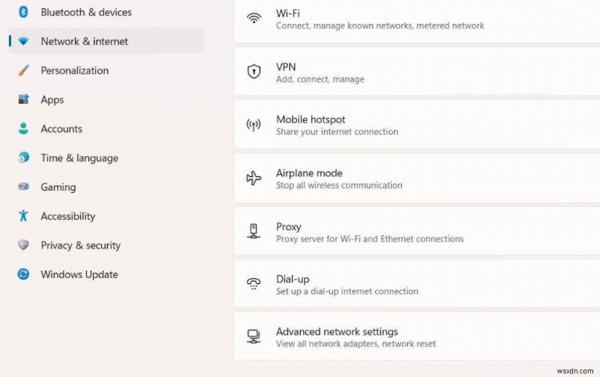This screenshot has height=377, width=600.
Task: Click the Airplane mode plane icon
Action: tap(253, 179)
